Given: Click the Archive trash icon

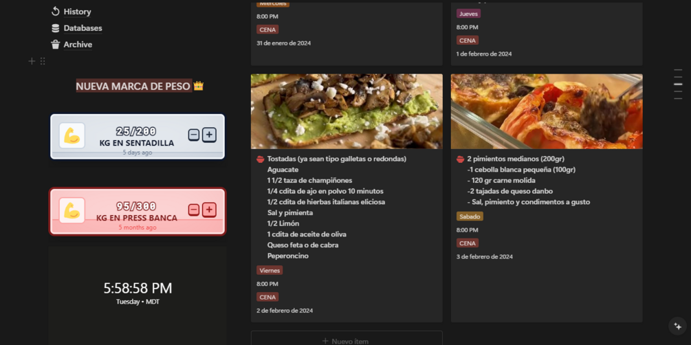Looking at the screenshot, I should tap(55, 45).
